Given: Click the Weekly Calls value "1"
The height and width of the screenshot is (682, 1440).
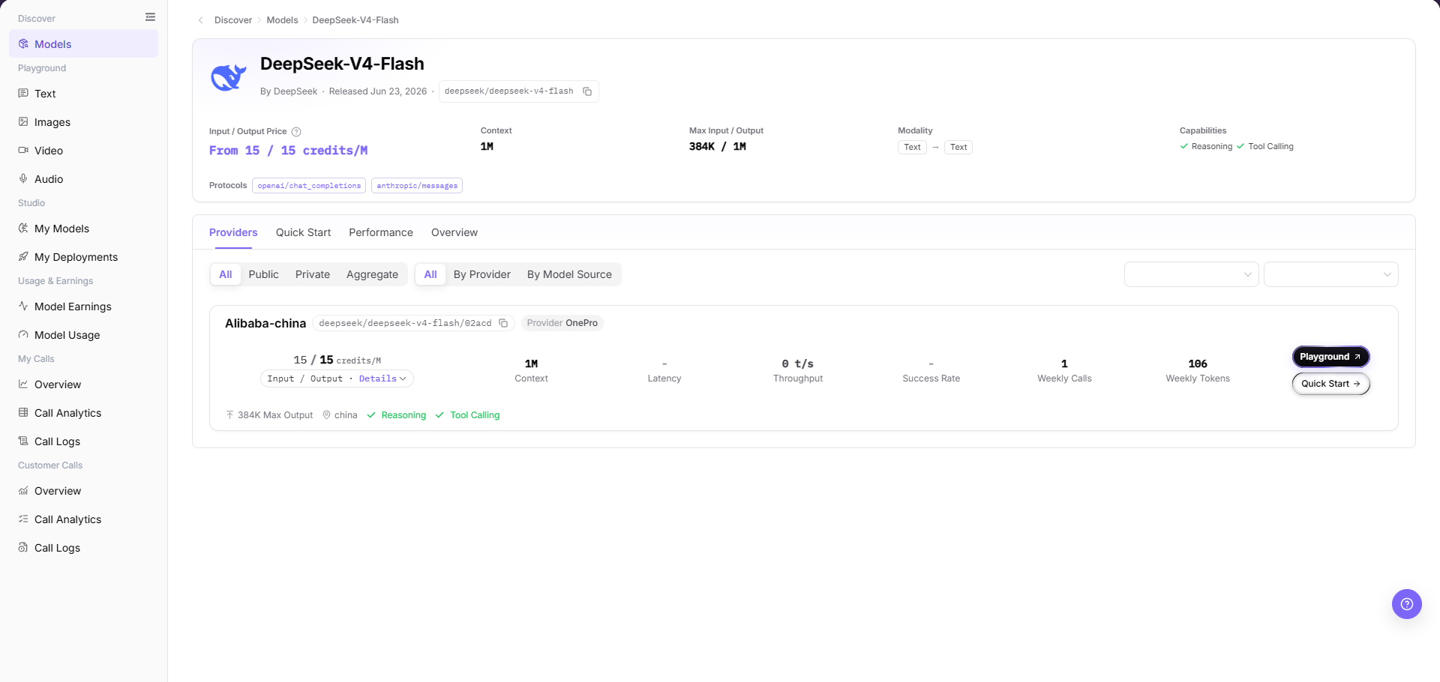Looking at the screenshot, I should tap(1064, 363).
